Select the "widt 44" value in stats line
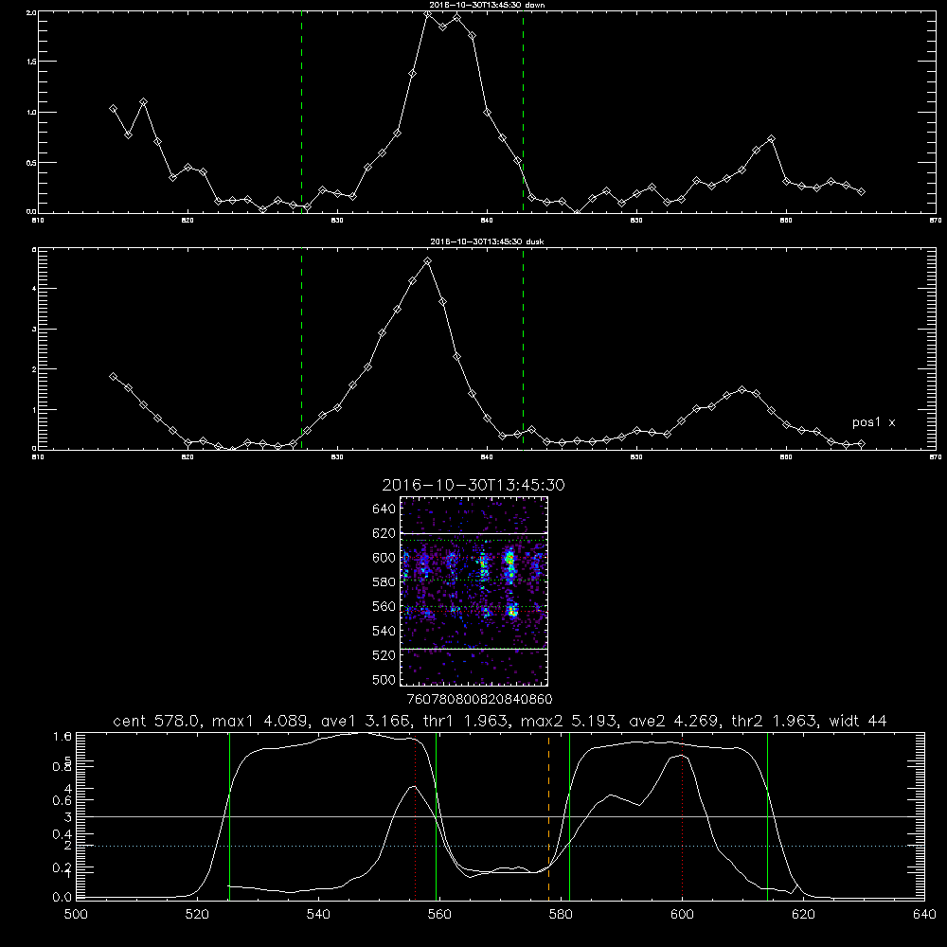The image size is (947, 947). tap(858, 721)
